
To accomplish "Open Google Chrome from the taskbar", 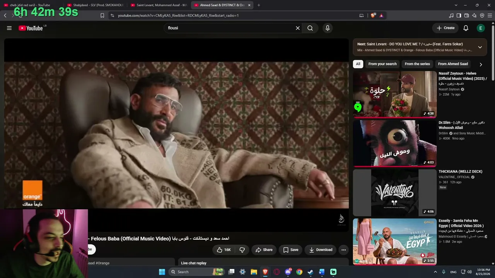I will coord(299,272).
